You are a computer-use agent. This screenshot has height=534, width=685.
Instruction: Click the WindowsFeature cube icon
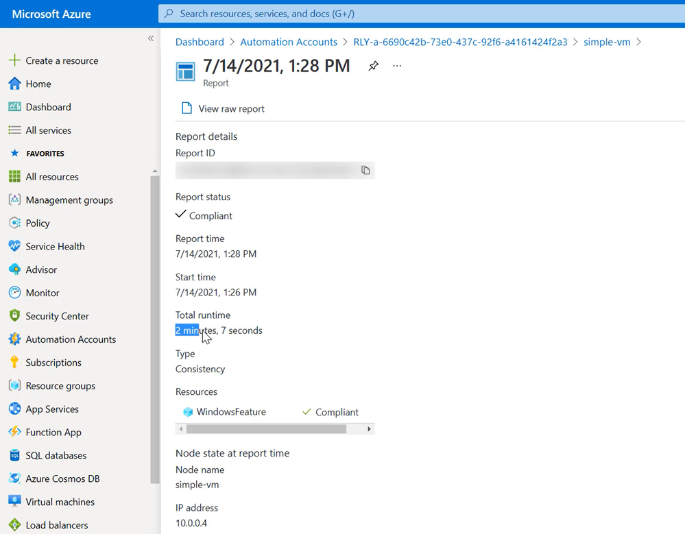tap(188, 412)
